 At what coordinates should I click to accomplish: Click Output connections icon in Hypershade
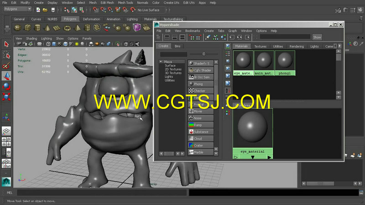[247, 37]
